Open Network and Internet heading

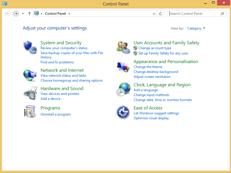[62, 70]
